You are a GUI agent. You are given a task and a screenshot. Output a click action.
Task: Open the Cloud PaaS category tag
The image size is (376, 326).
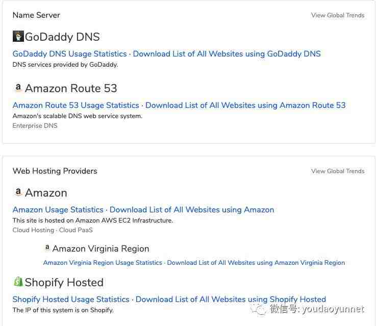76,230
